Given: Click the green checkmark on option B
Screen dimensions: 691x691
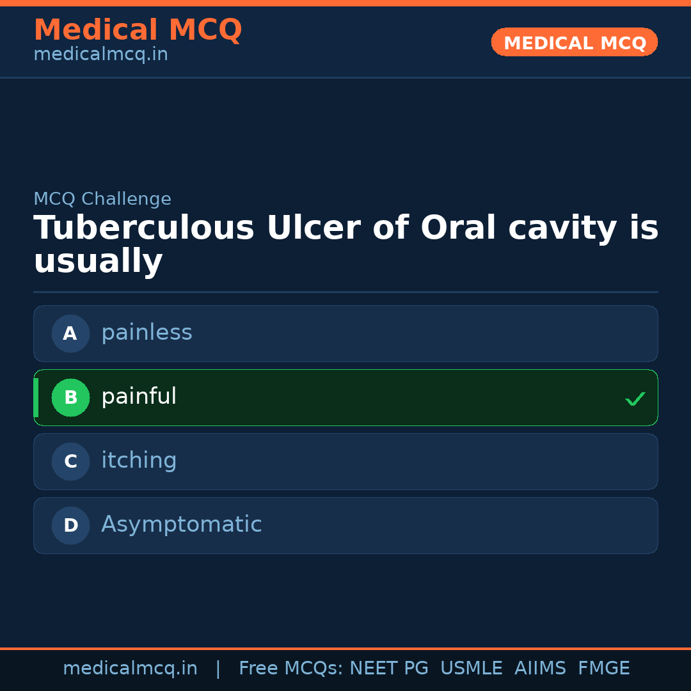Looking at the screenshot, I should pos(635,399).
